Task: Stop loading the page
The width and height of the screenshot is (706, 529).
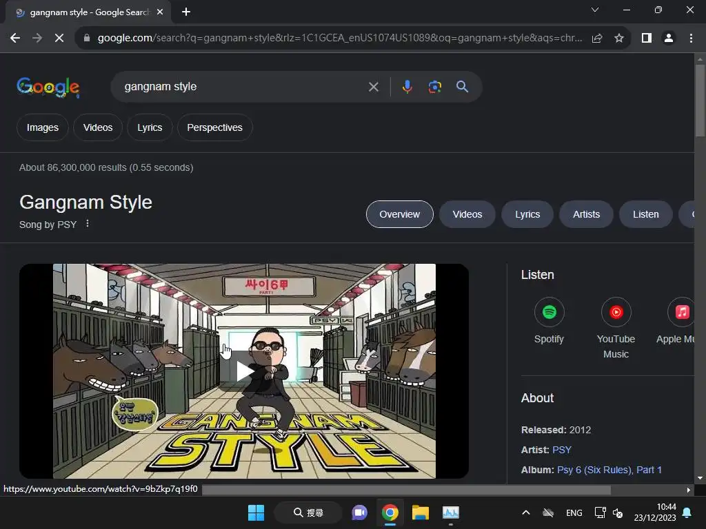Action: point(59,39)
